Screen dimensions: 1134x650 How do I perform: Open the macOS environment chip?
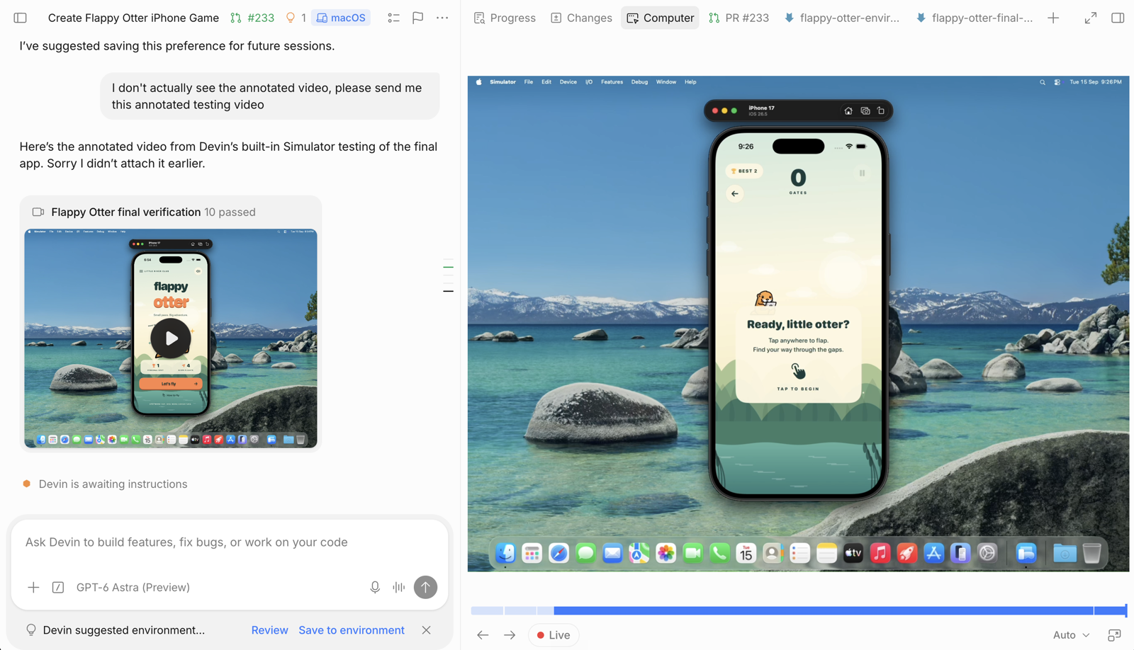point(341,18)
